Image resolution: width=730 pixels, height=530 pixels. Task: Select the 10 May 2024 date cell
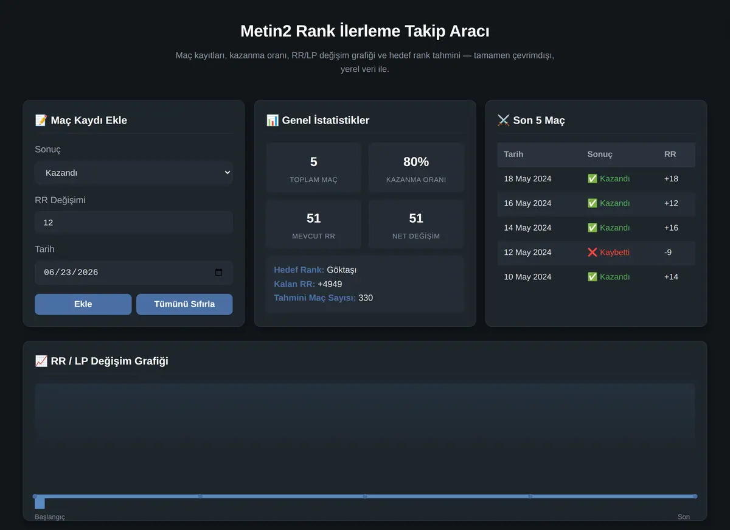tap(527, 277)
